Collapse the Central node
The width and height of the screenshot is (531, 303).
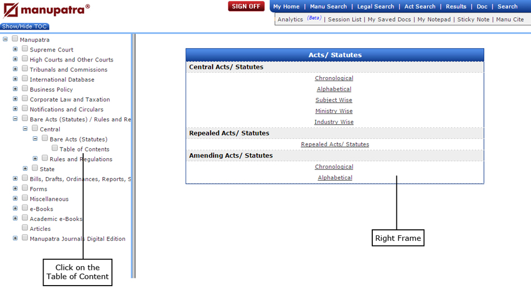click(x=25, y=129)
